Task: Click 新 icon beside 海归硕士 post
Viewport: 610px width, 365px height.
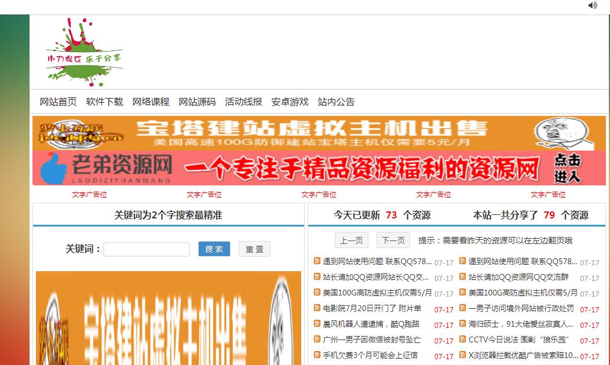Action: 462,323
